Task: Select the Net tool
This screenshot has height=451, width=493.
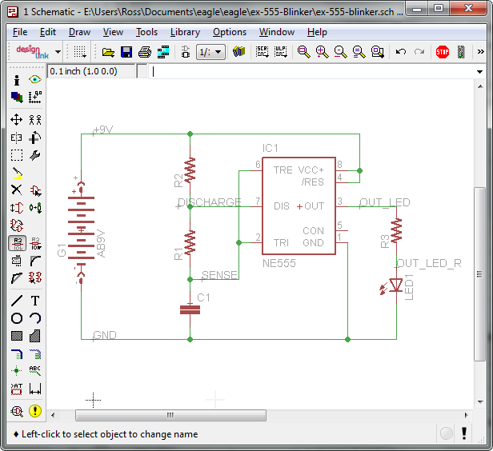Action: [x=35, y=353]
